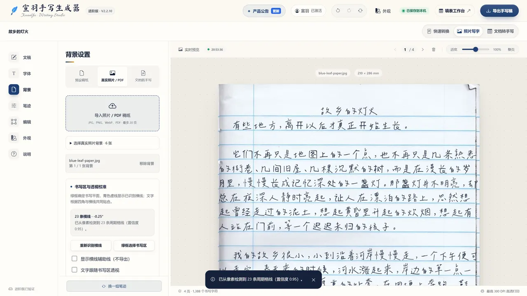Open 外观 appearance in header
The image size is (527, 296).
[x=383, y=11]
